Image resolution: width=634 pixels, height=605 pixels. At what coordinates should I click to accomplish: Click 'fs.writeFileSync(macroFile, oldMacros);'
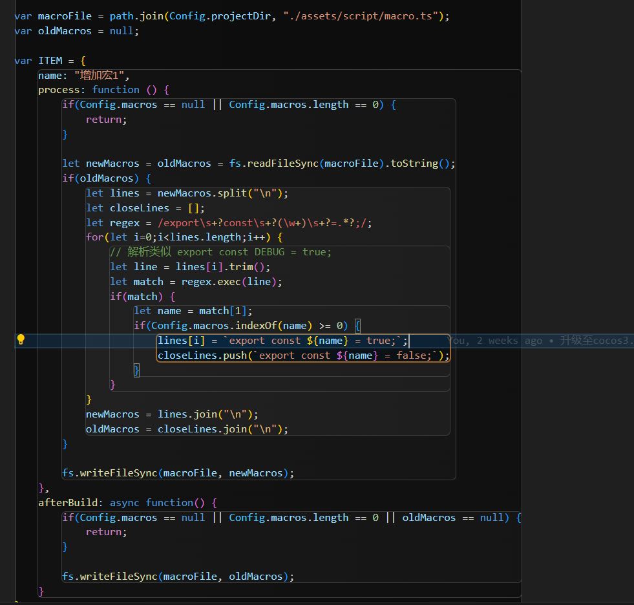[178, 577]
